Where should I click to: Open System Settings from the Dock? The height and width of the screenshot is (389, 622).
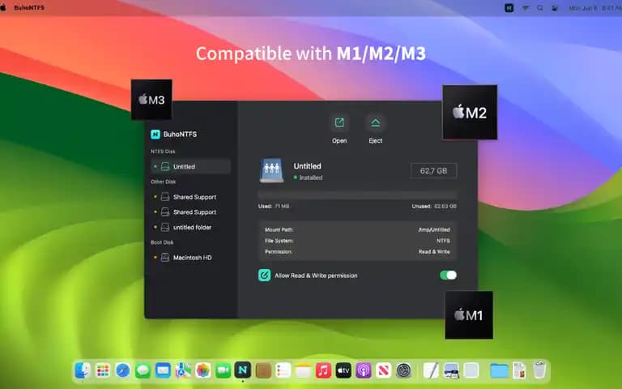click(404, 370)
